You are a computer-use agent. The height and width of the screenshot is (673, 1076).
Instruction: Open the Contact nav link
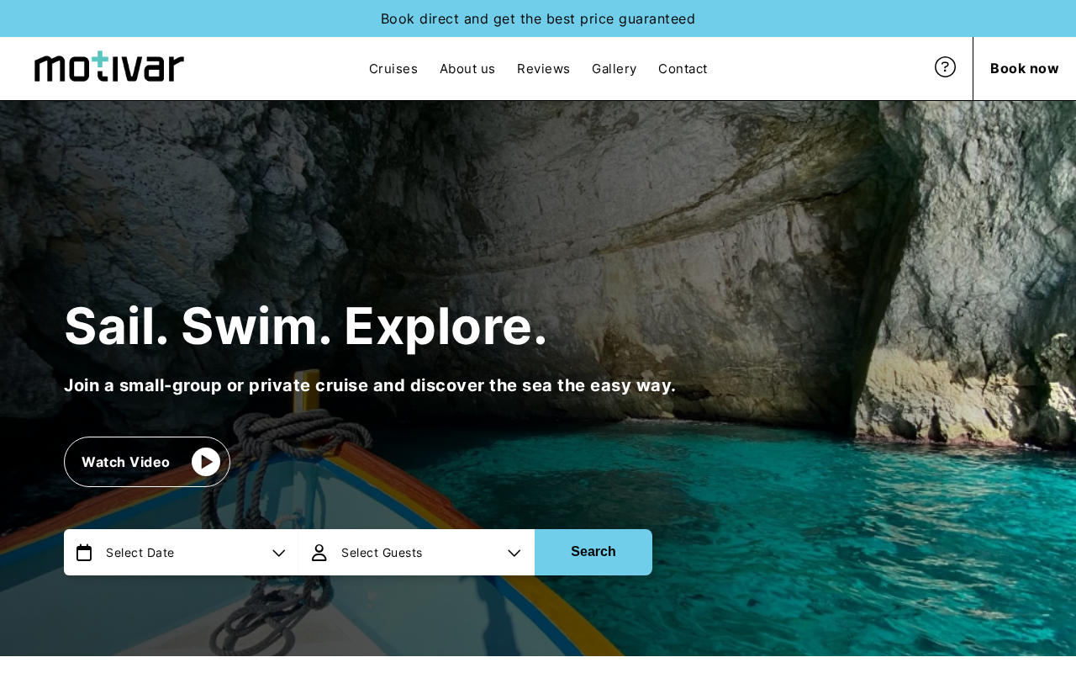pyautogui.click(x=683, y=69)
